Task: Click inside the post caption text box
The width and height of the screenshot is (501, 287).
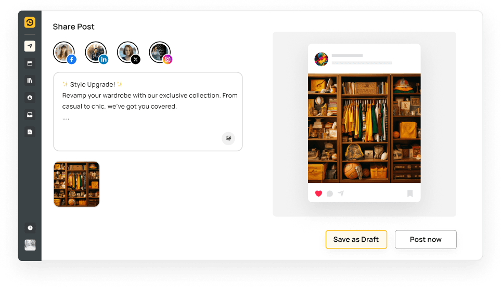Action: (148, 111)
